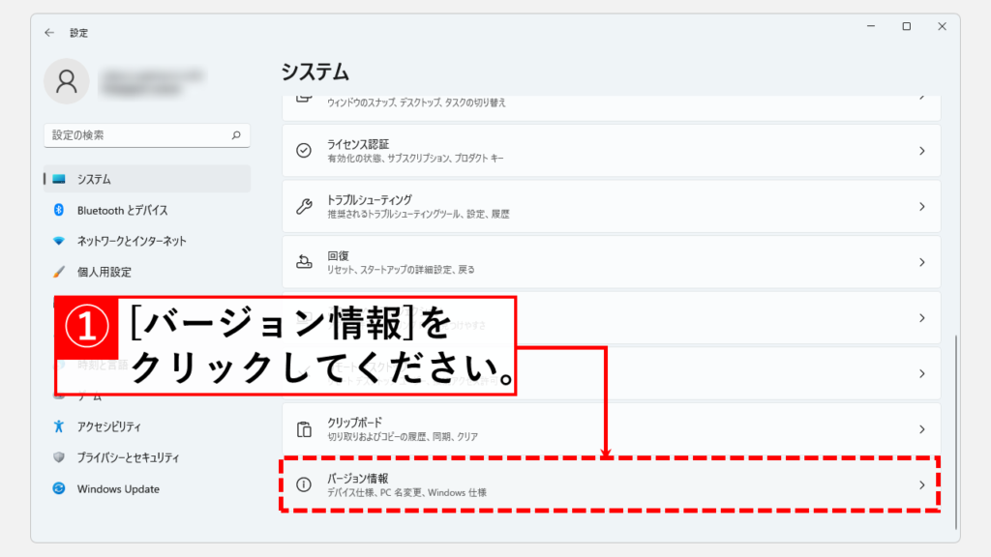
Task: Open the Bluetooth icon in sidebar
Action: pyautogui.click(x=59, y=210)
